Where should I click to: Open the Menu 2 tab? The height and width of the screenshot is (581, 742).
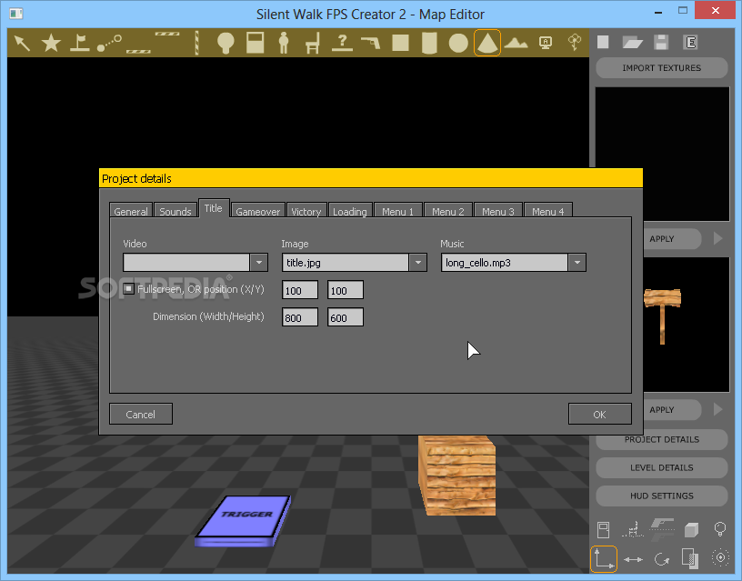(x=448, y=211)
